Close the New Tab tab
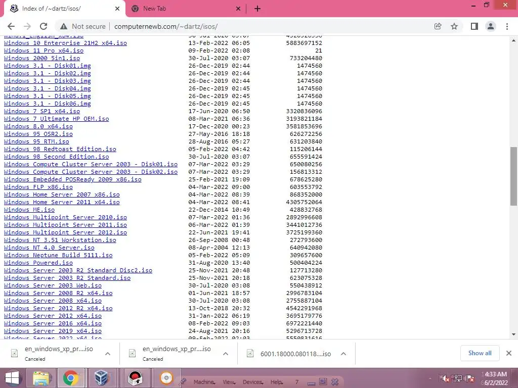 pos(238,9)
